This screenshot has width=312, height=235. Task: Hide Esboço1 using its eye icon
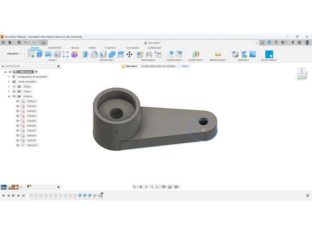point(18,101)
